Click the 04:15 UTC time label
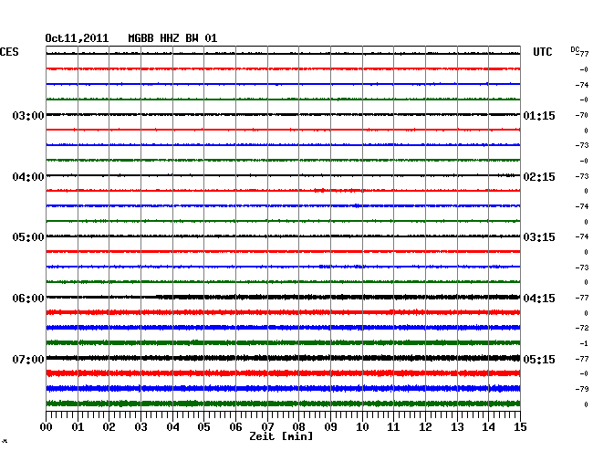The image size is (593, 451). 539,299
